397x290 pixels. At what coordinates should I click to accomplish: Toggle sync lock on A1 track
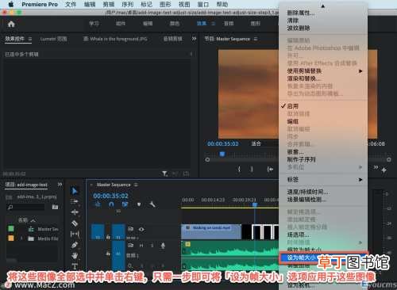[130, 246]
